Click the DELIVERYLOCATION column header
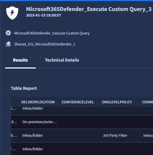Viewport: 153px width, 155px height. tap(38, 102)
